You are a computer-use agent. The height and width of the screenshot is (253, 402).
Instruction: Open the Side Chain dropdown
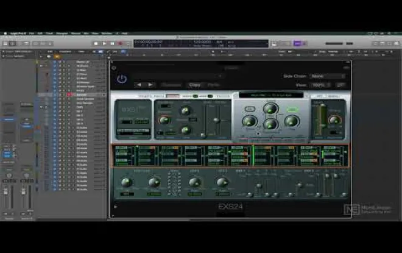point(328,76)
